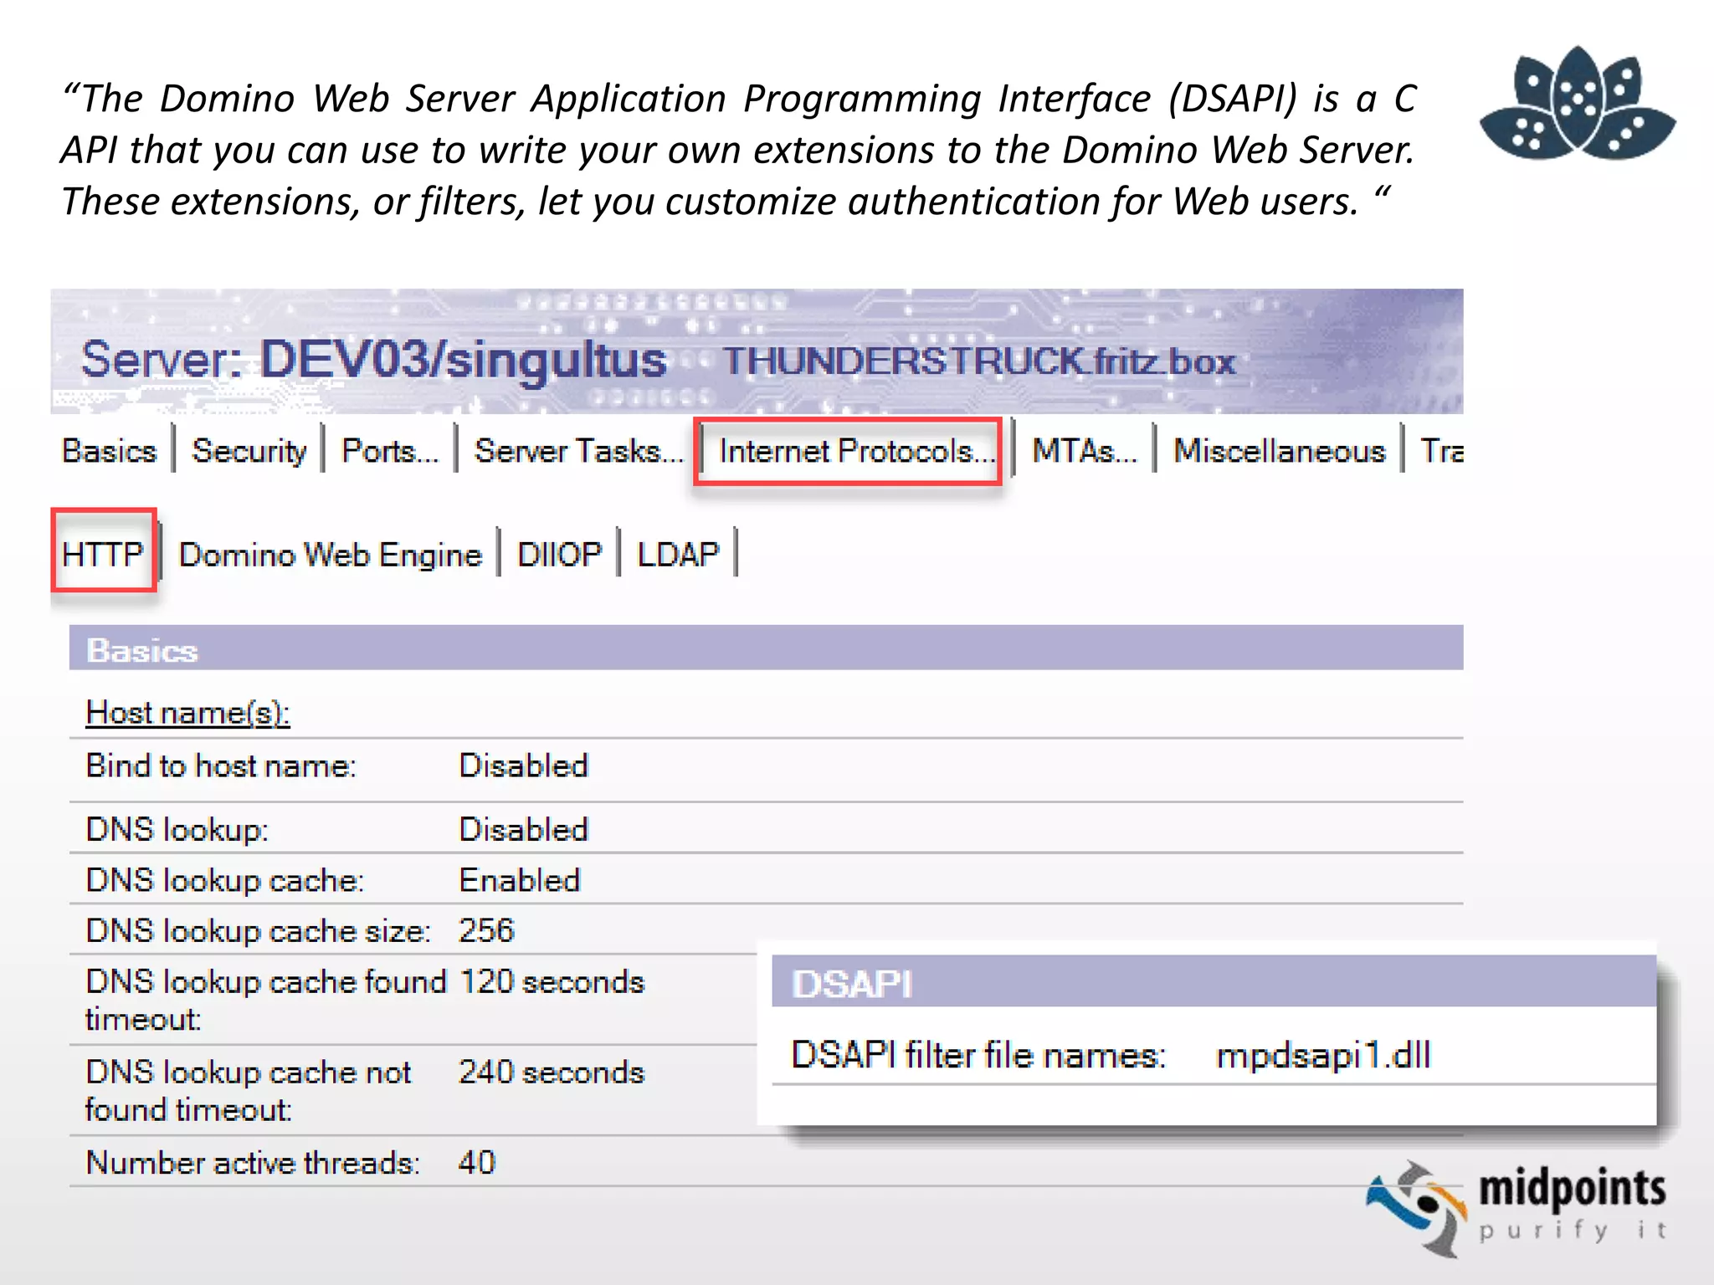
Task: Switch to the MTAs... tab
Action: pyautogui.click(x=1085, y=451)
